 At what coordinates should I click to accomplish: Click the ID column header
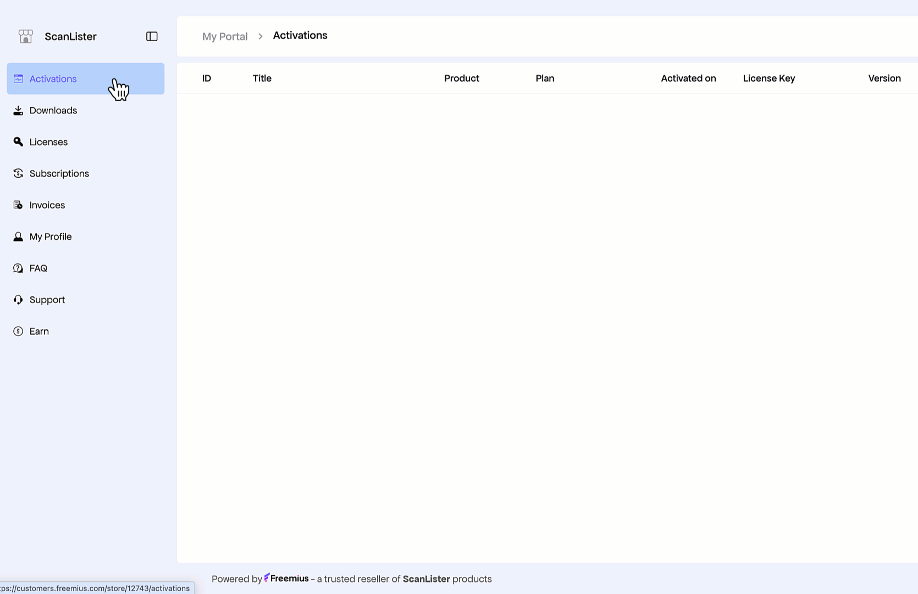tap(207, 78)
